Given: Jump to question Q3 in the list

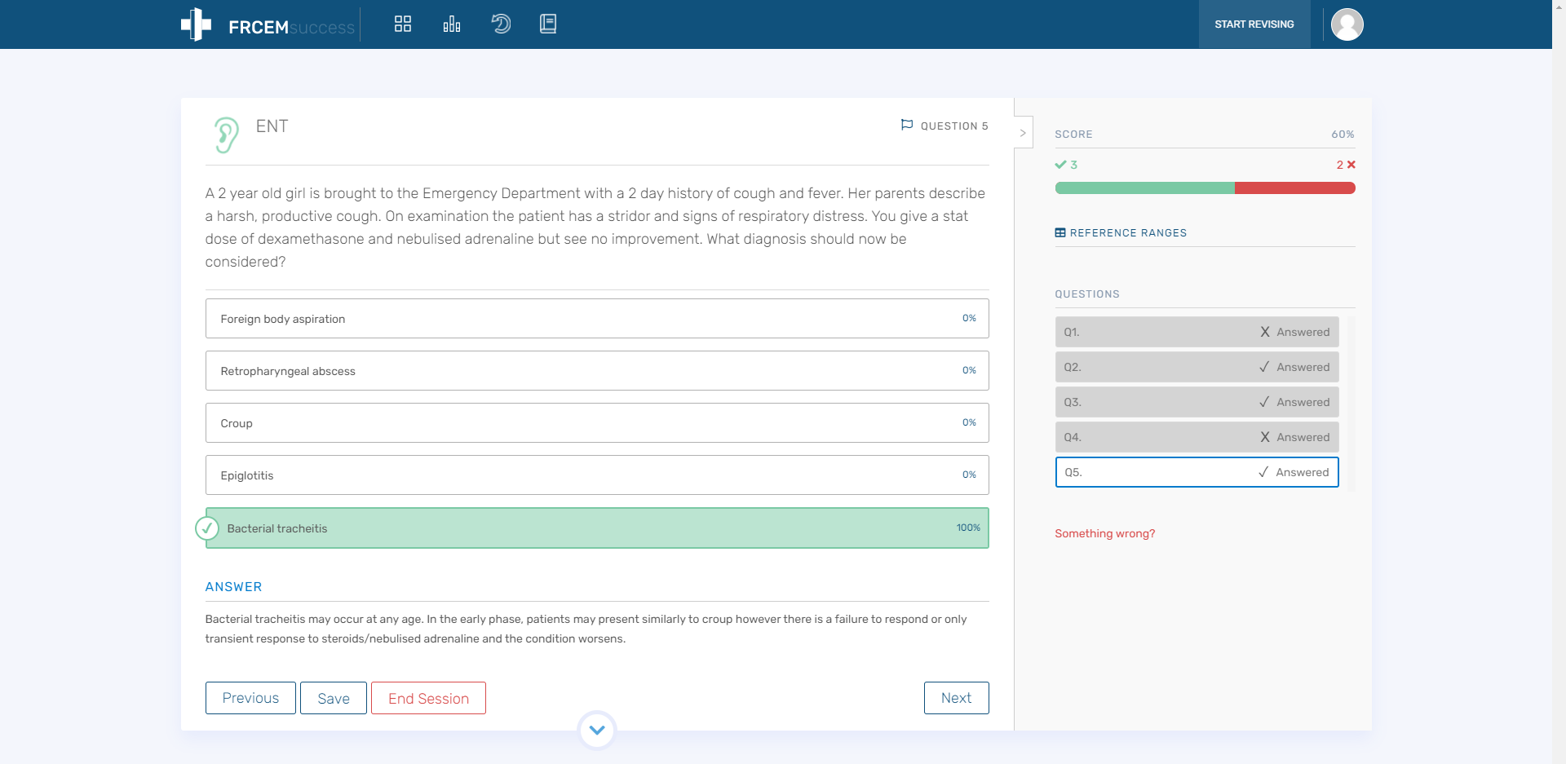Looking at the screenshot, I should point(1197,402).
